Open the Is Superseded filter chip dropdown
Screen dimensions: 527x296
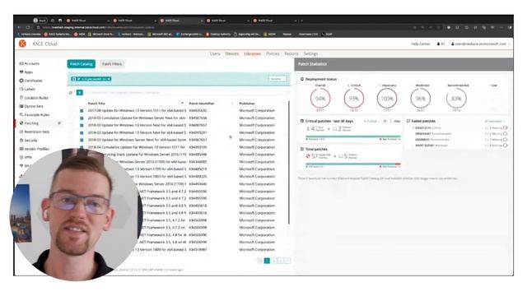click(91, 79)
